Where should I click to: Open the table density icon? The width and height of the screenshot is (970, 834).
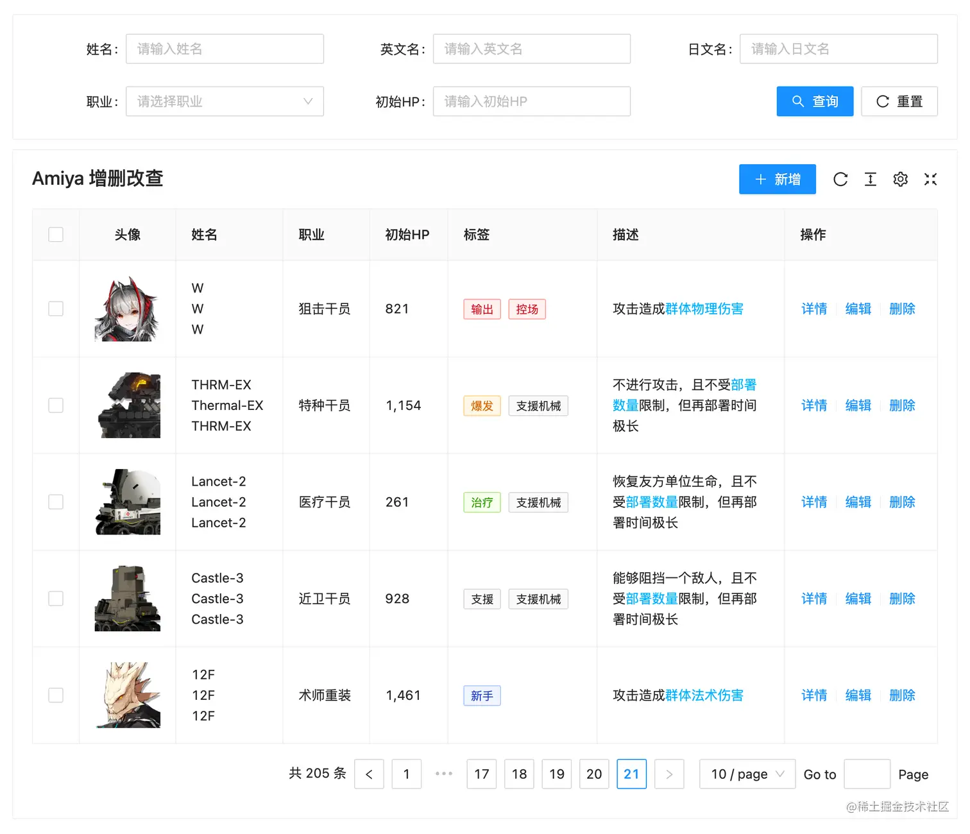coord(871,180)
